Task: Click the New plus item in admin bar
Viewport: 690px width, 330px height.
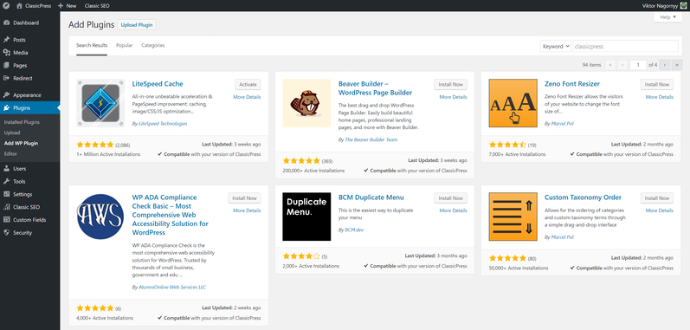Action: tap(67, 6)
